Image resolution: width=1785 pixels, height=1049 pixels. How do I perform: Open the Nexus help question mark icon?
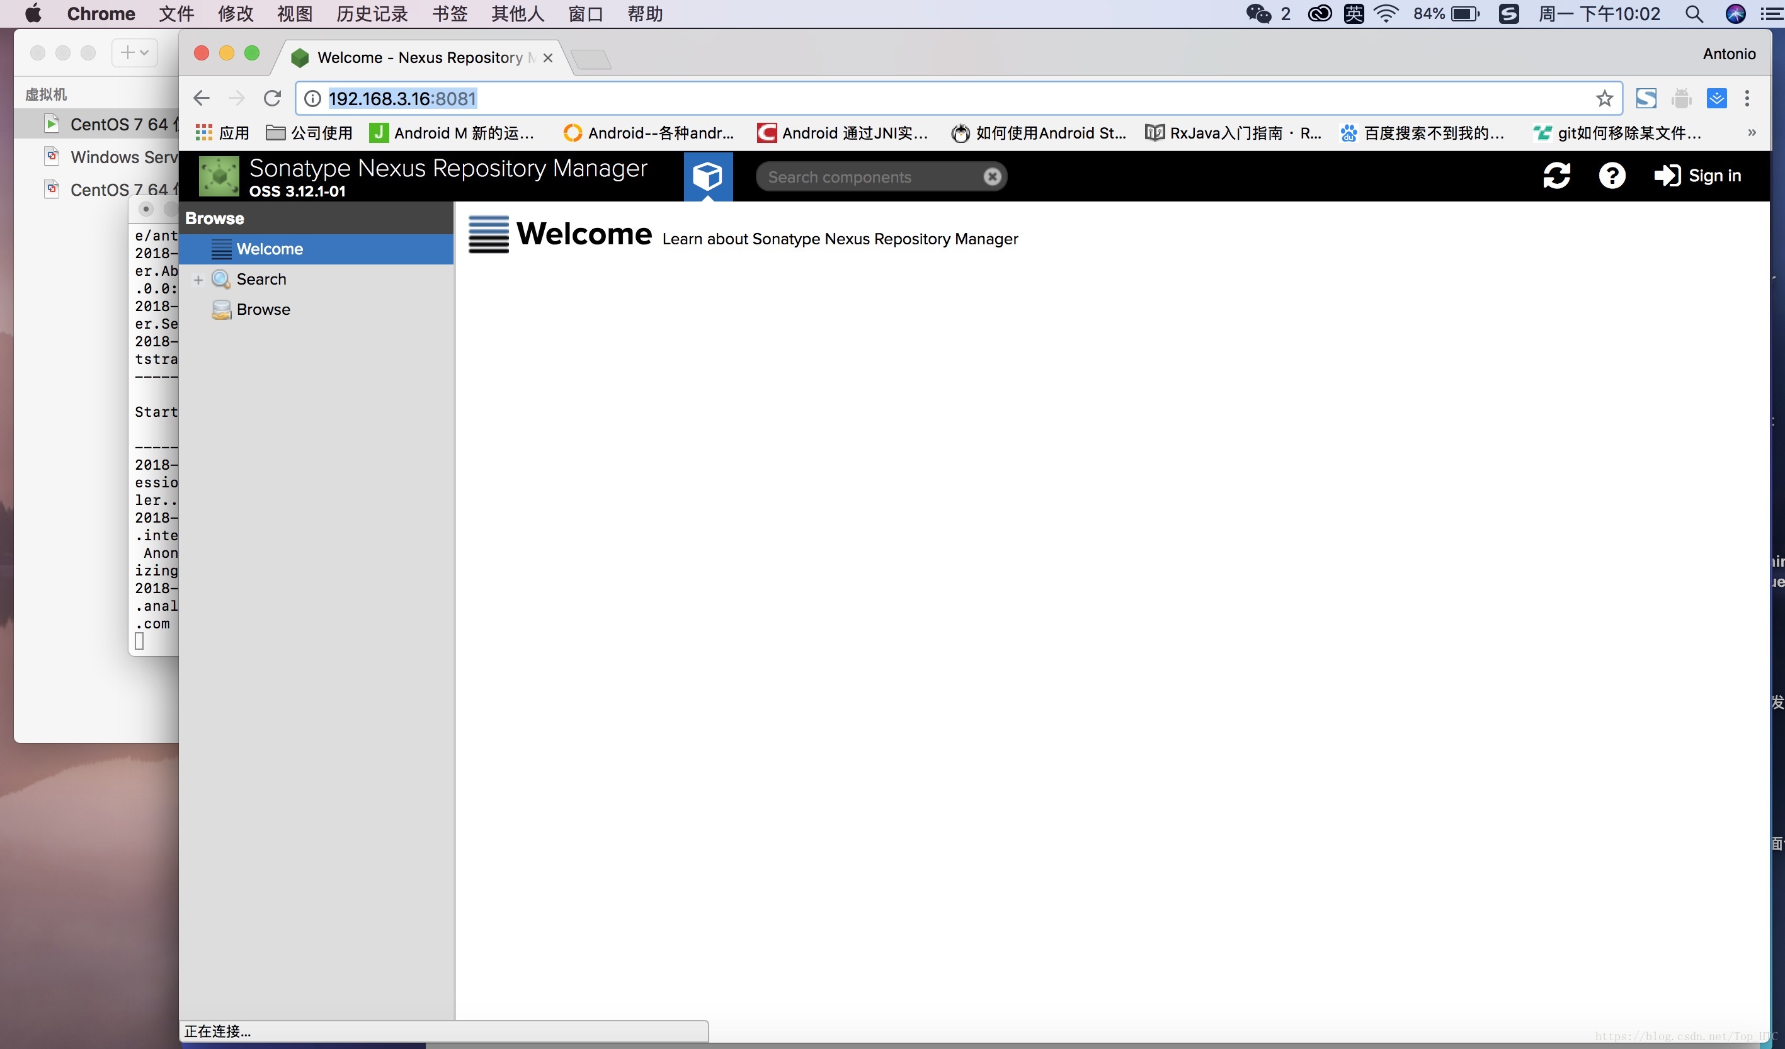pos(1611,176)
